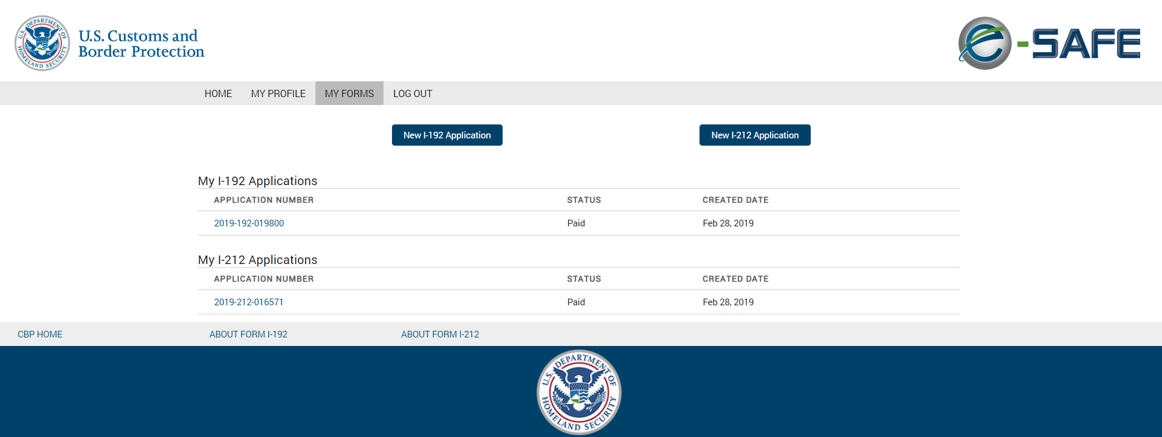Select the MY FORMS tab
Screen dimensions: 1162x437
point(349,93)
